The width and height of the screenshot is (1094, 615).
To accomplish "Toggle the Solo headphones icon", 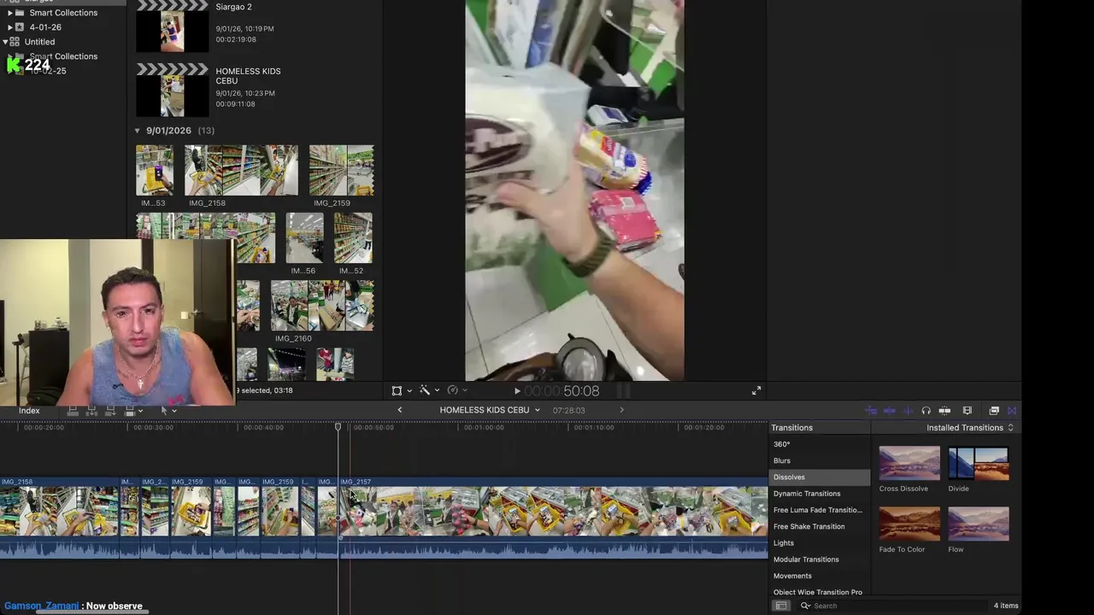I will coord(926,411).
